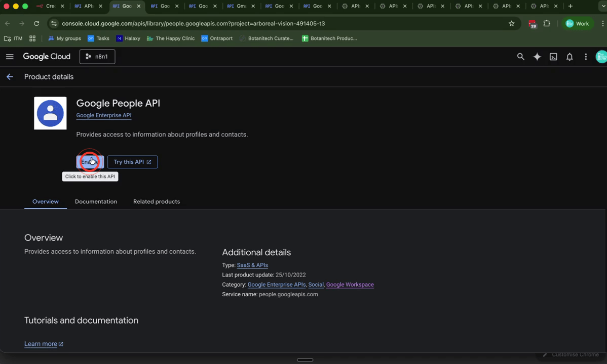View Cloud Console notifications bell
607x364 pixels.
pos(570,57)
